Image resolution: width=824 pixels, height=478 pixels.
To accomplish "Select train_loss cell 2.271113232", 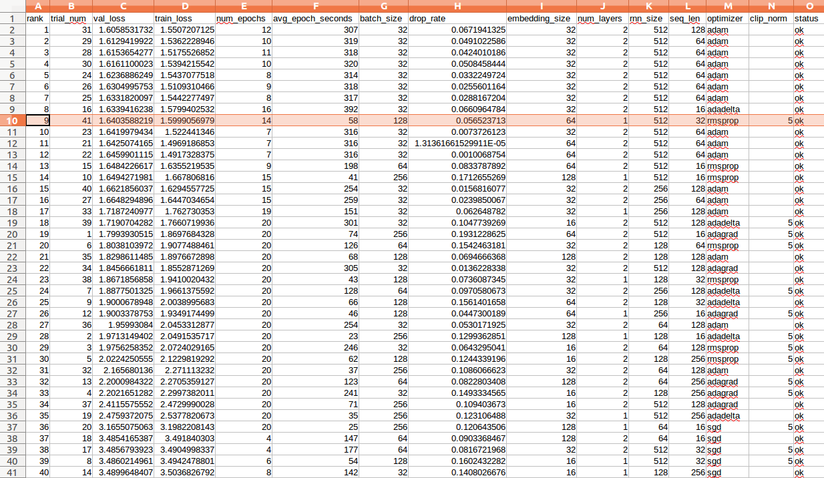I will tap(184, 370).
